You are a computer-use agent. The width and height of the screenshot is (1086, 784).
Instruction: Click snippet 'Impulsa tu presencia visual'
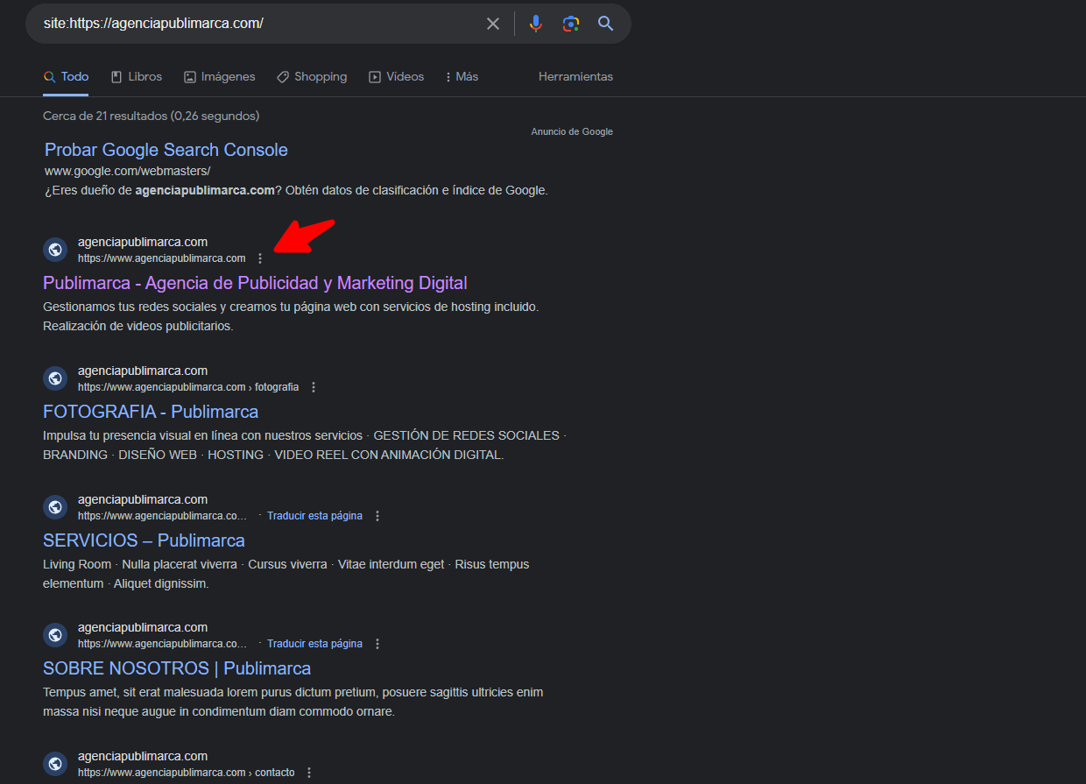coord(304,445)
